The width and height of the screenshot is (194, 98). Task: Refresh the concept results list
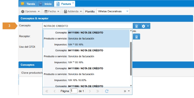coord(107,91)
